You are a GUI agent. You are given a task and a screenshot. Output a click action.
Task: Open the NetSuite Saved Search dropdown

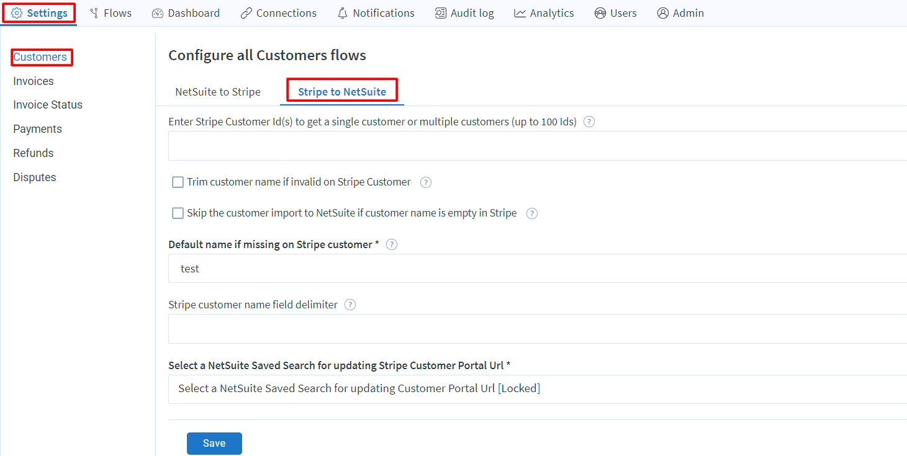pos(538,389)
